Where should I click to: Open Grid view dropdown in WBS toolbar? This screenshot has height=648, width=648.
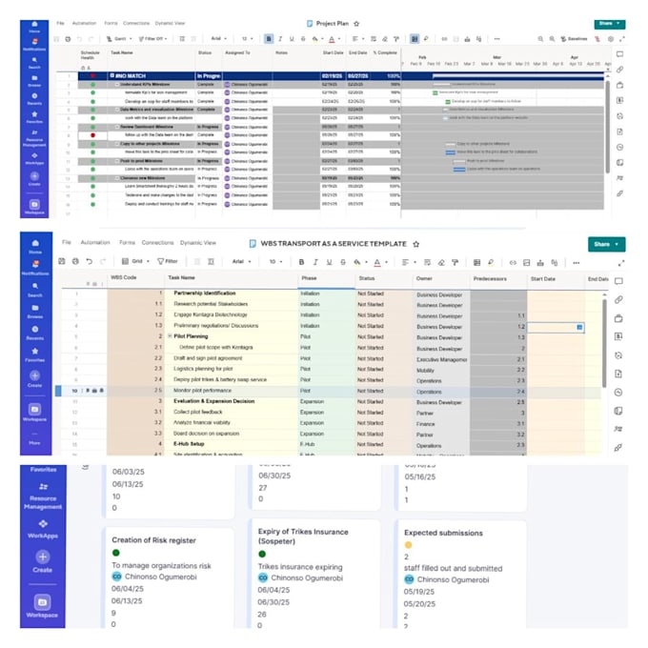click(135, 261)
